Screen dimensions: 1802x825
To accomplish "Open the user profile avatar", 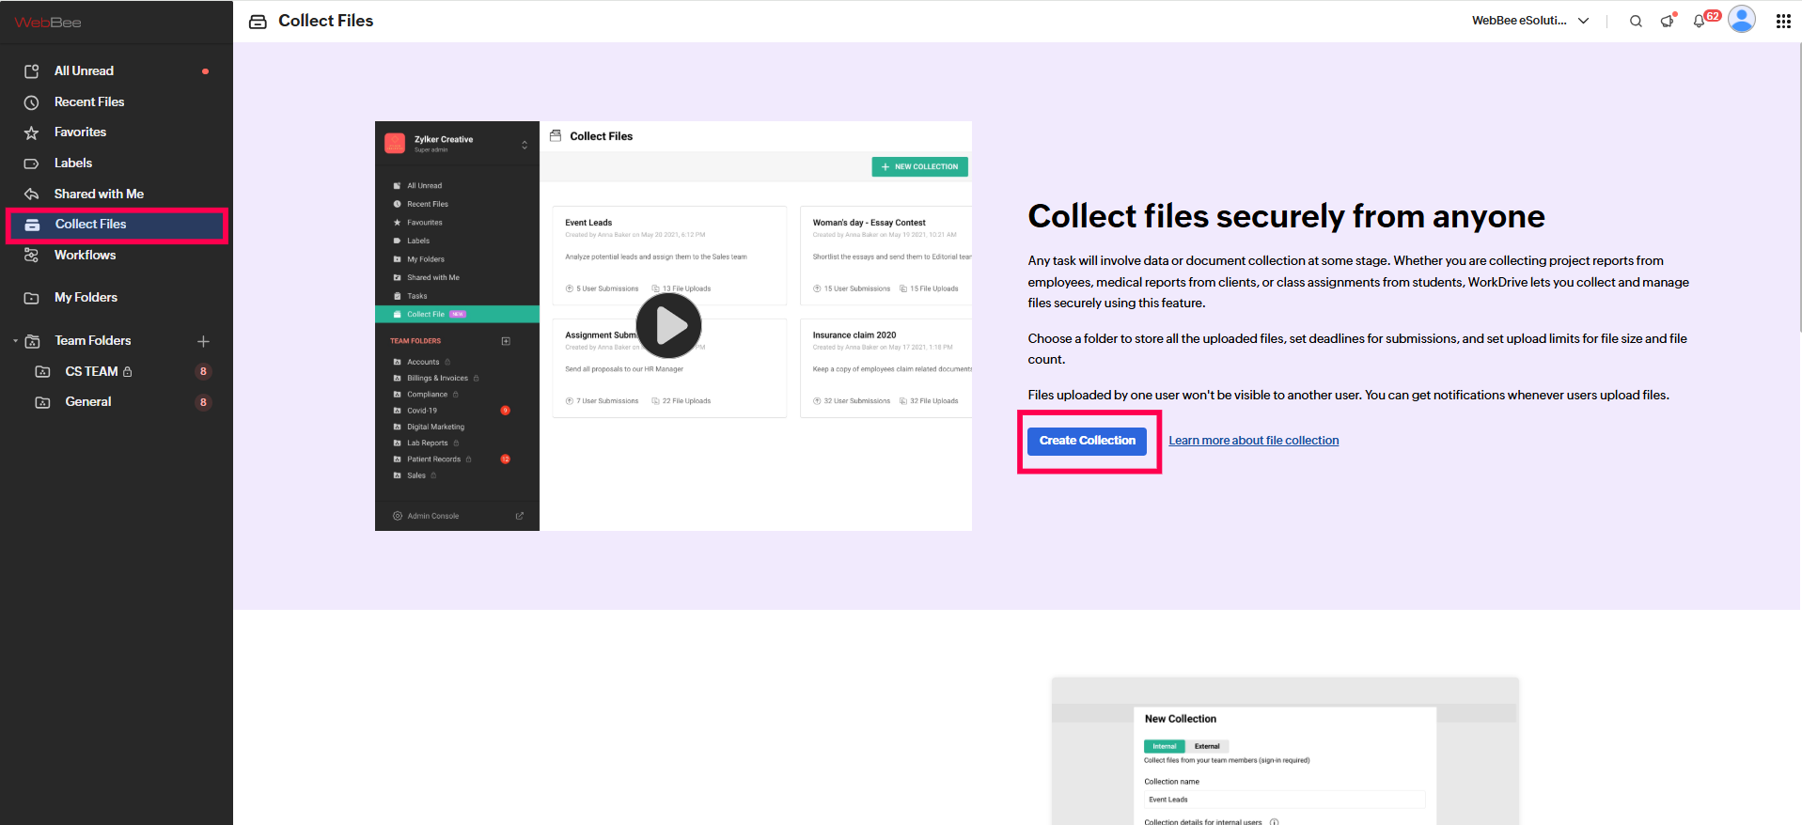I will 1742,20.
